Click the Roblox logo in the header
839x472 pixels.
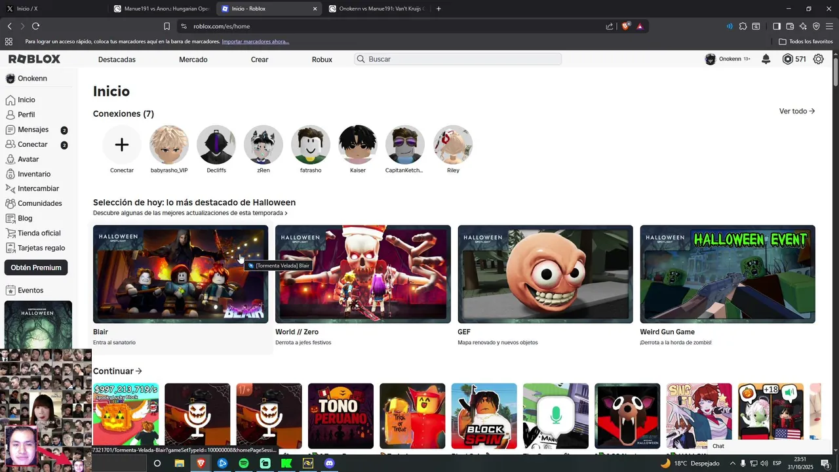[x=34, y=59]
